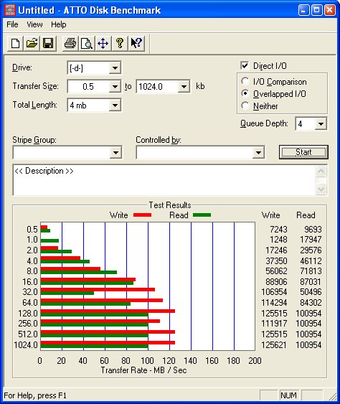
Task: Click the description box scroll down arrow
Action: tap(321, 189)
